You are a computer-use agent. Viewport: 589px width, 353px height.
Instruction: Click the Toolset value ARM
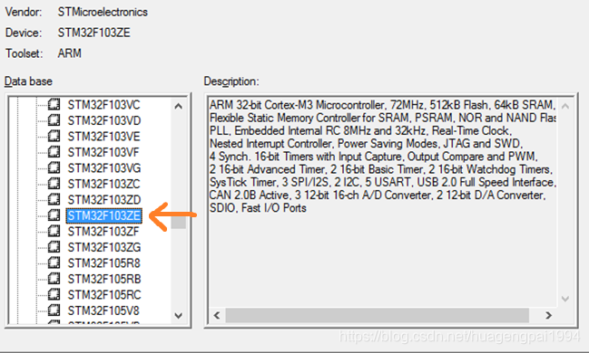pos(70,53)
